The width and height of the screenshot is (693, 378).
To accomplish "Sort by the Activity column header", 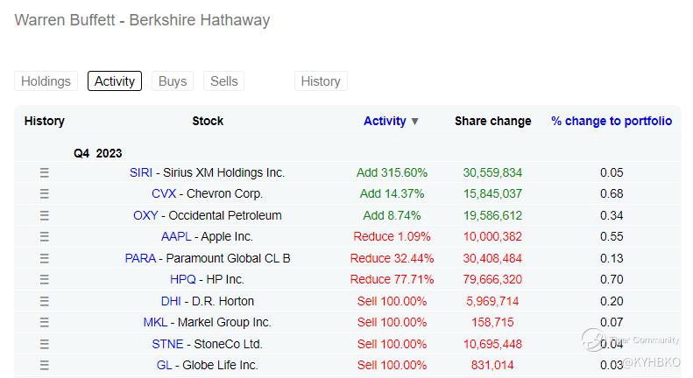I will 385,121.
